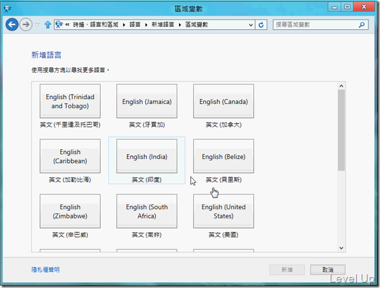Click the caption 英文 (南非)
Image resolution: width=380 pixels, height=288 pixels.
(x=147, y=234)
